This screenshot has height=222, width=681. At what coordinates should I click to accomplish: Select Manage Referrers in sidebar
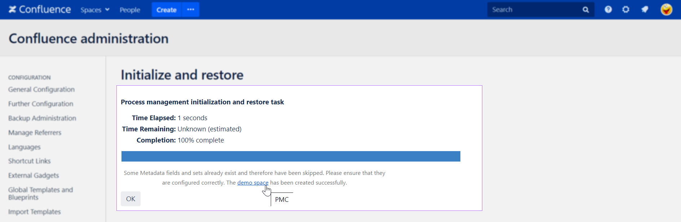(35, 132)
